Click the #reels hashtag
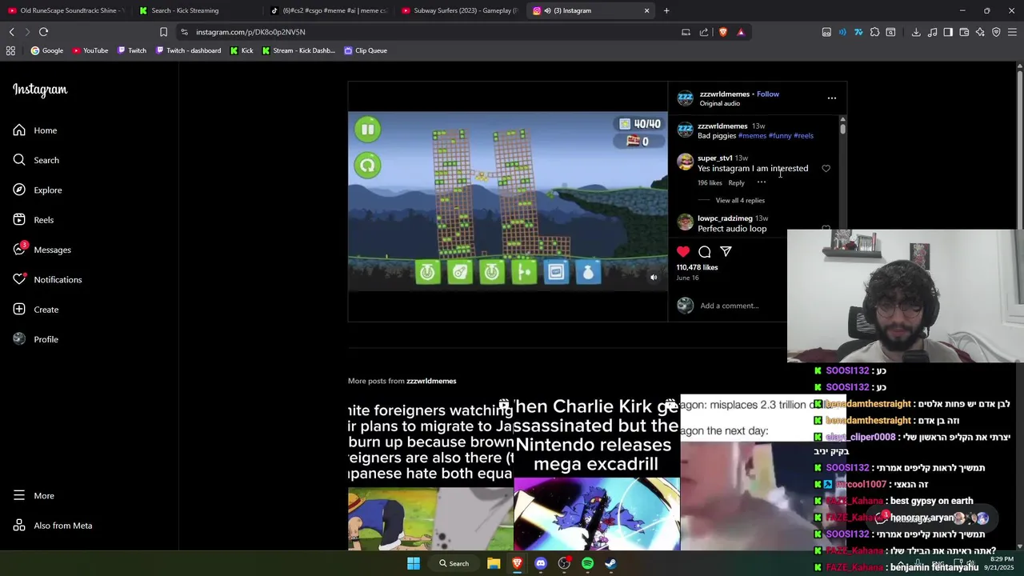The height and width of the screenshot is (576, 1024). coord(803,135)
